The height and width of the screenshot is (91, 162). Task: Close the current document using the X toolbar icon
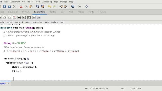click(x=14, y=6)
